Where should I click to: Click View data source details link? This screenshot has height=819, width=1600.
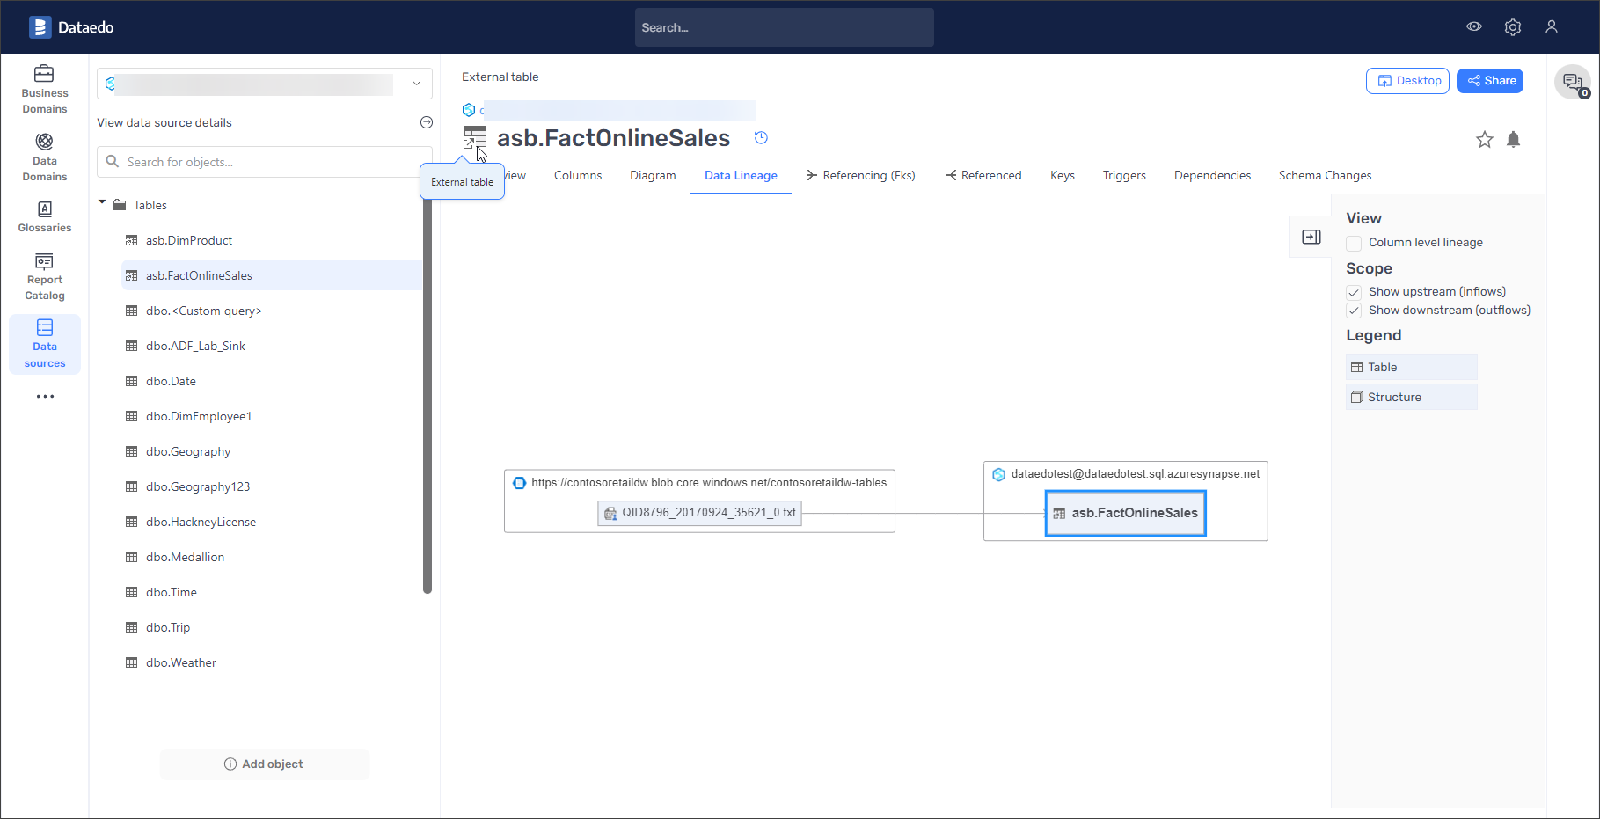[x=164, y=122]
